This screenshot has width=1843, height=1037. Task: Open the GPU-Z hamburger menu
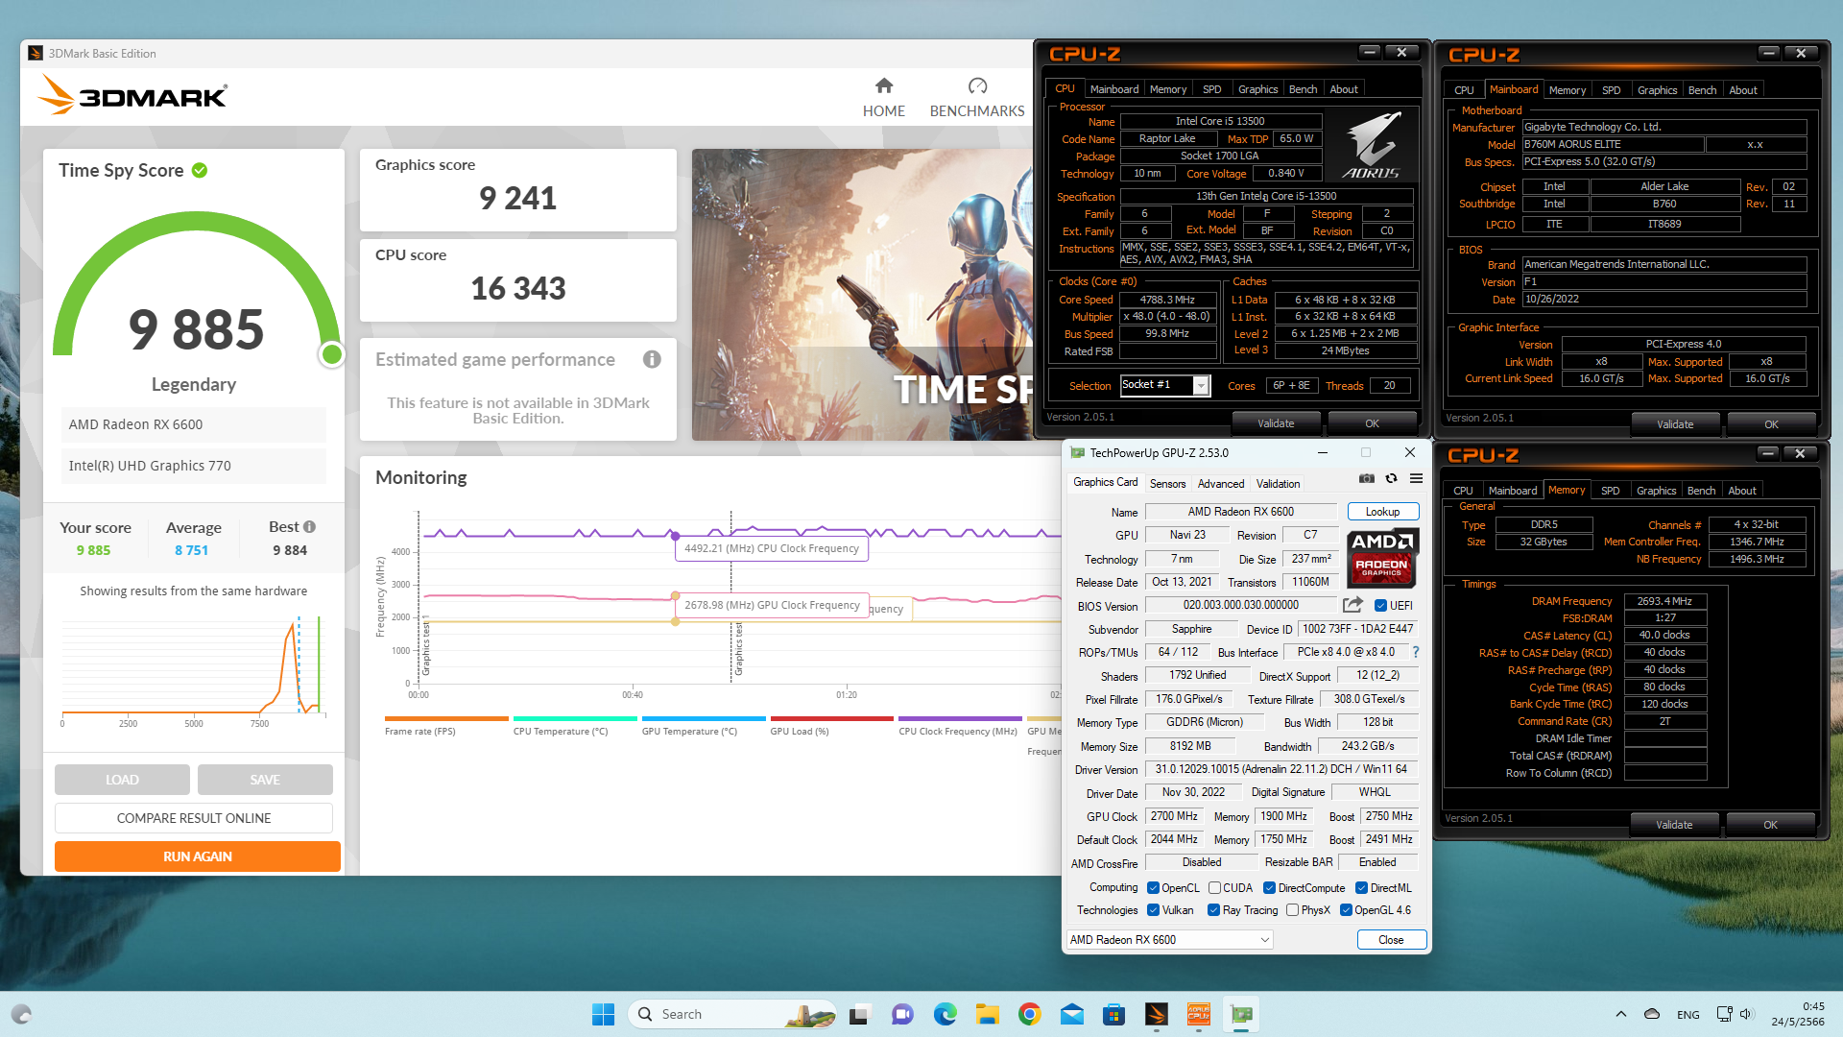[x=1416, y=478]
